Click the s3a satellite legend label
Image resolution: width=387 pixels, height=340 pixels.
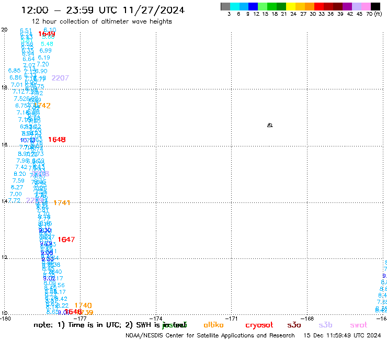(294, 325)
